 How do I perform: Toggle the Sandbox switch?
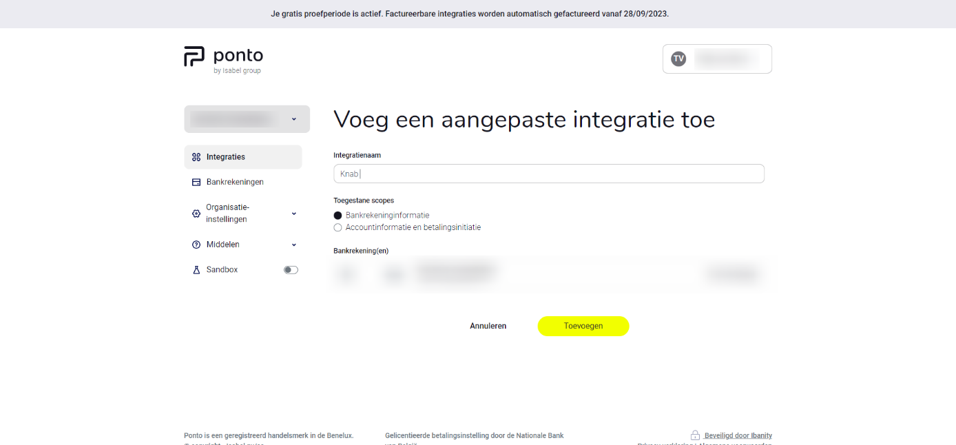pos(291,270)
